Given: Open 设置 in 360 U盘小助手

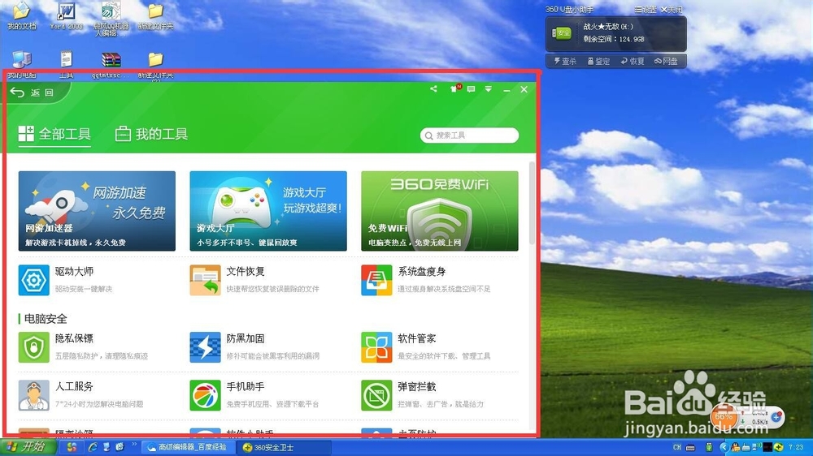Looking at the screenshot, I should [x=646, y=9].
